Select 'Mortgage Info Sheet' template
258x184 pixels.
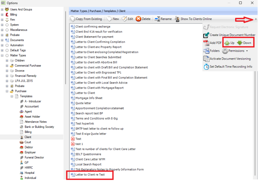tap(89, 98)
